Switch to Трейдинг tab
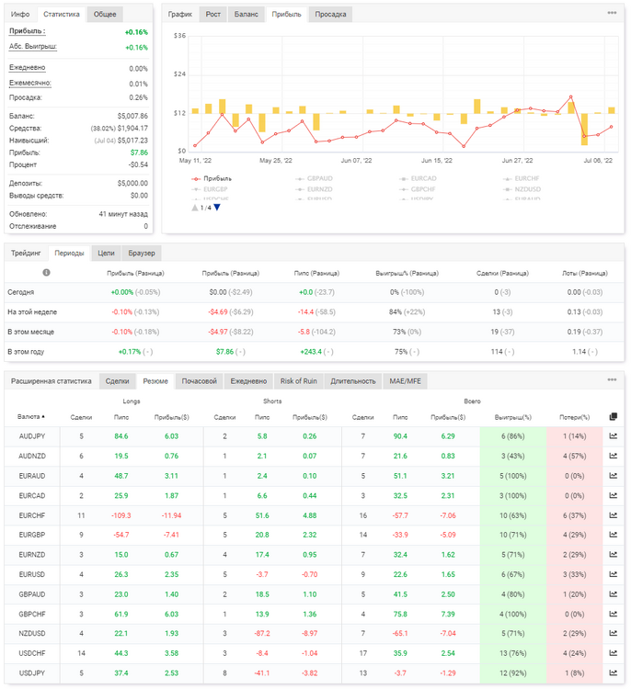631x689 pixels. pyautogui.click(x=26, y=254)
